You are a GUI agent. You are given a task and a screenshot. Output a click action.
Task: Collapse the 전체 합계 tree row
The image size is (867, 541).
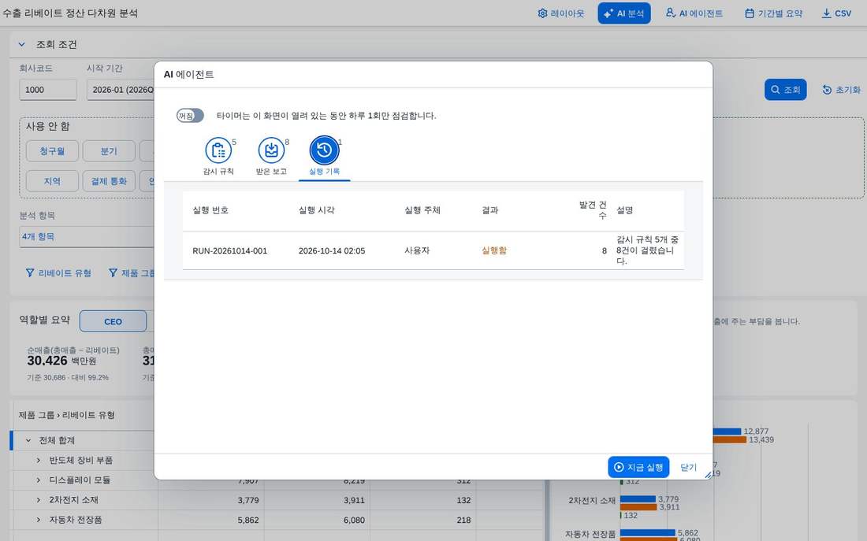pyautogui.click(x=28, y=440)
